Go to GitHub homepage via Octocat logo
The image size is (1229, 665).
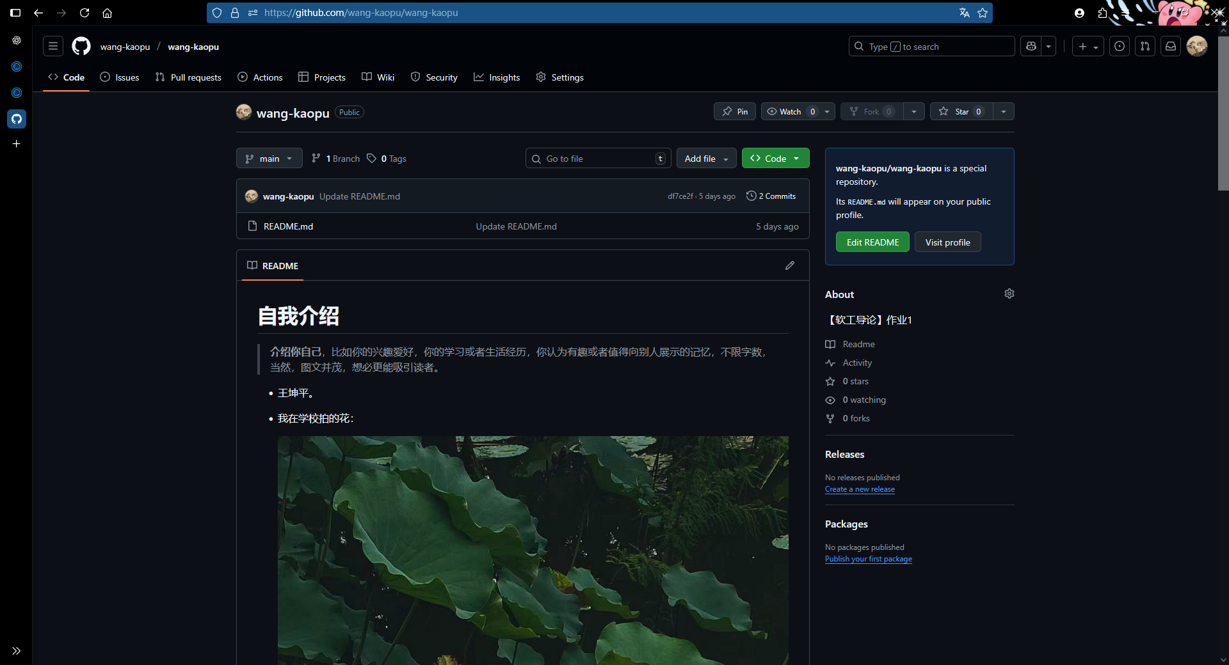81,46
